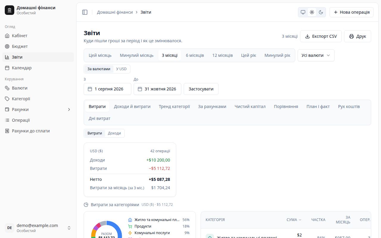381x238 pixels.
Task: Toggle view to У USD
Action: pos(121,69)
